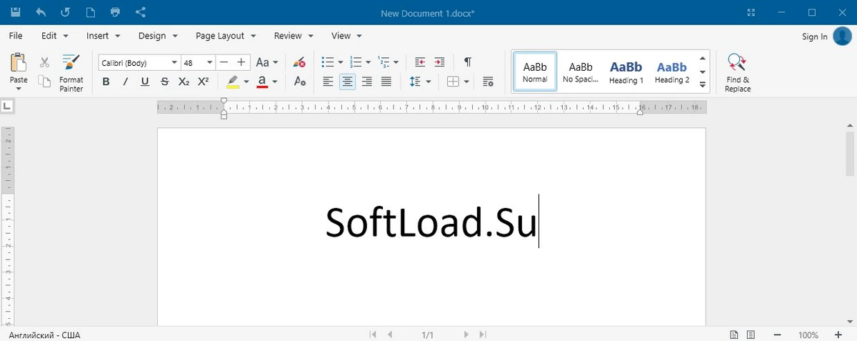The image size is (857, 341).
Task: Expand bullet list options
Action: tap(340, 62)
